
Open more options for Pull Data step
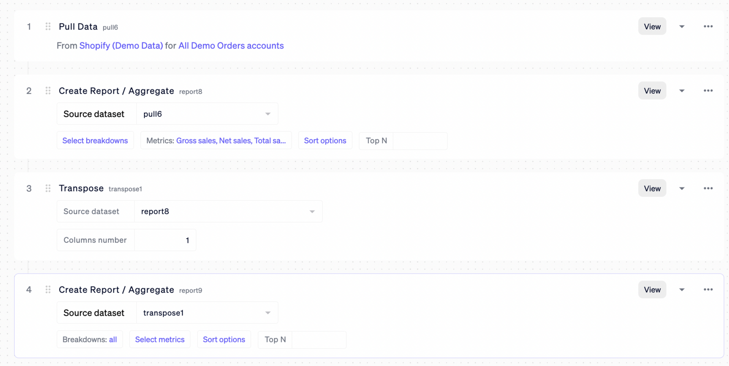click(x=708, y=26)
